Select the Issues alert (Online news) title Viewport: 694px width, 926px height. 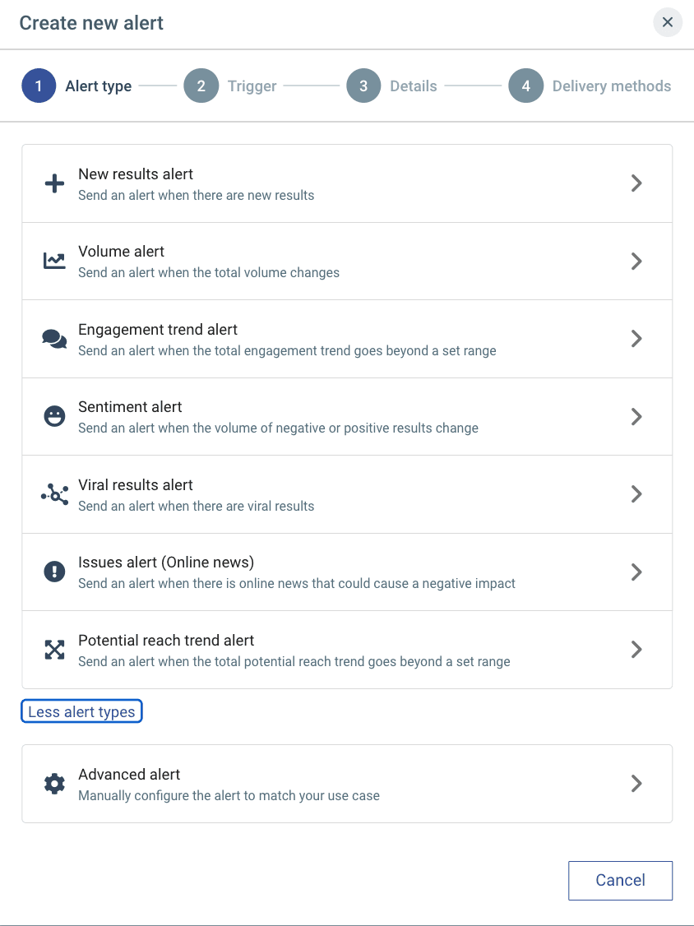166,563
